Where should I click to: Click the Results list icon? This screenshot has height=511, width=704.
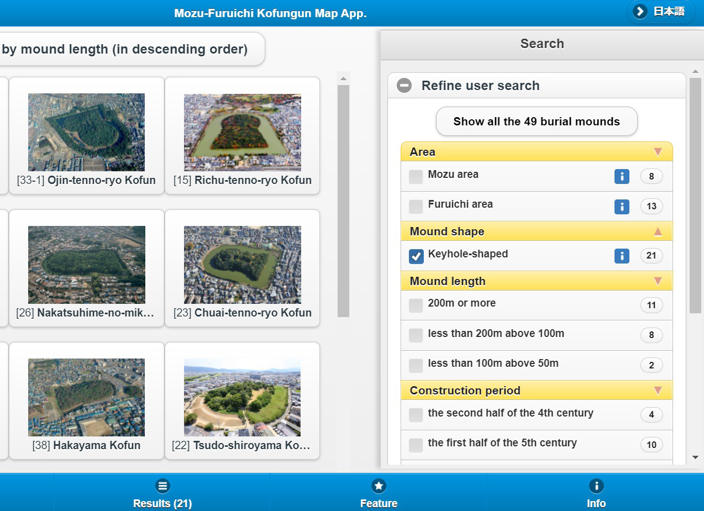162,486
